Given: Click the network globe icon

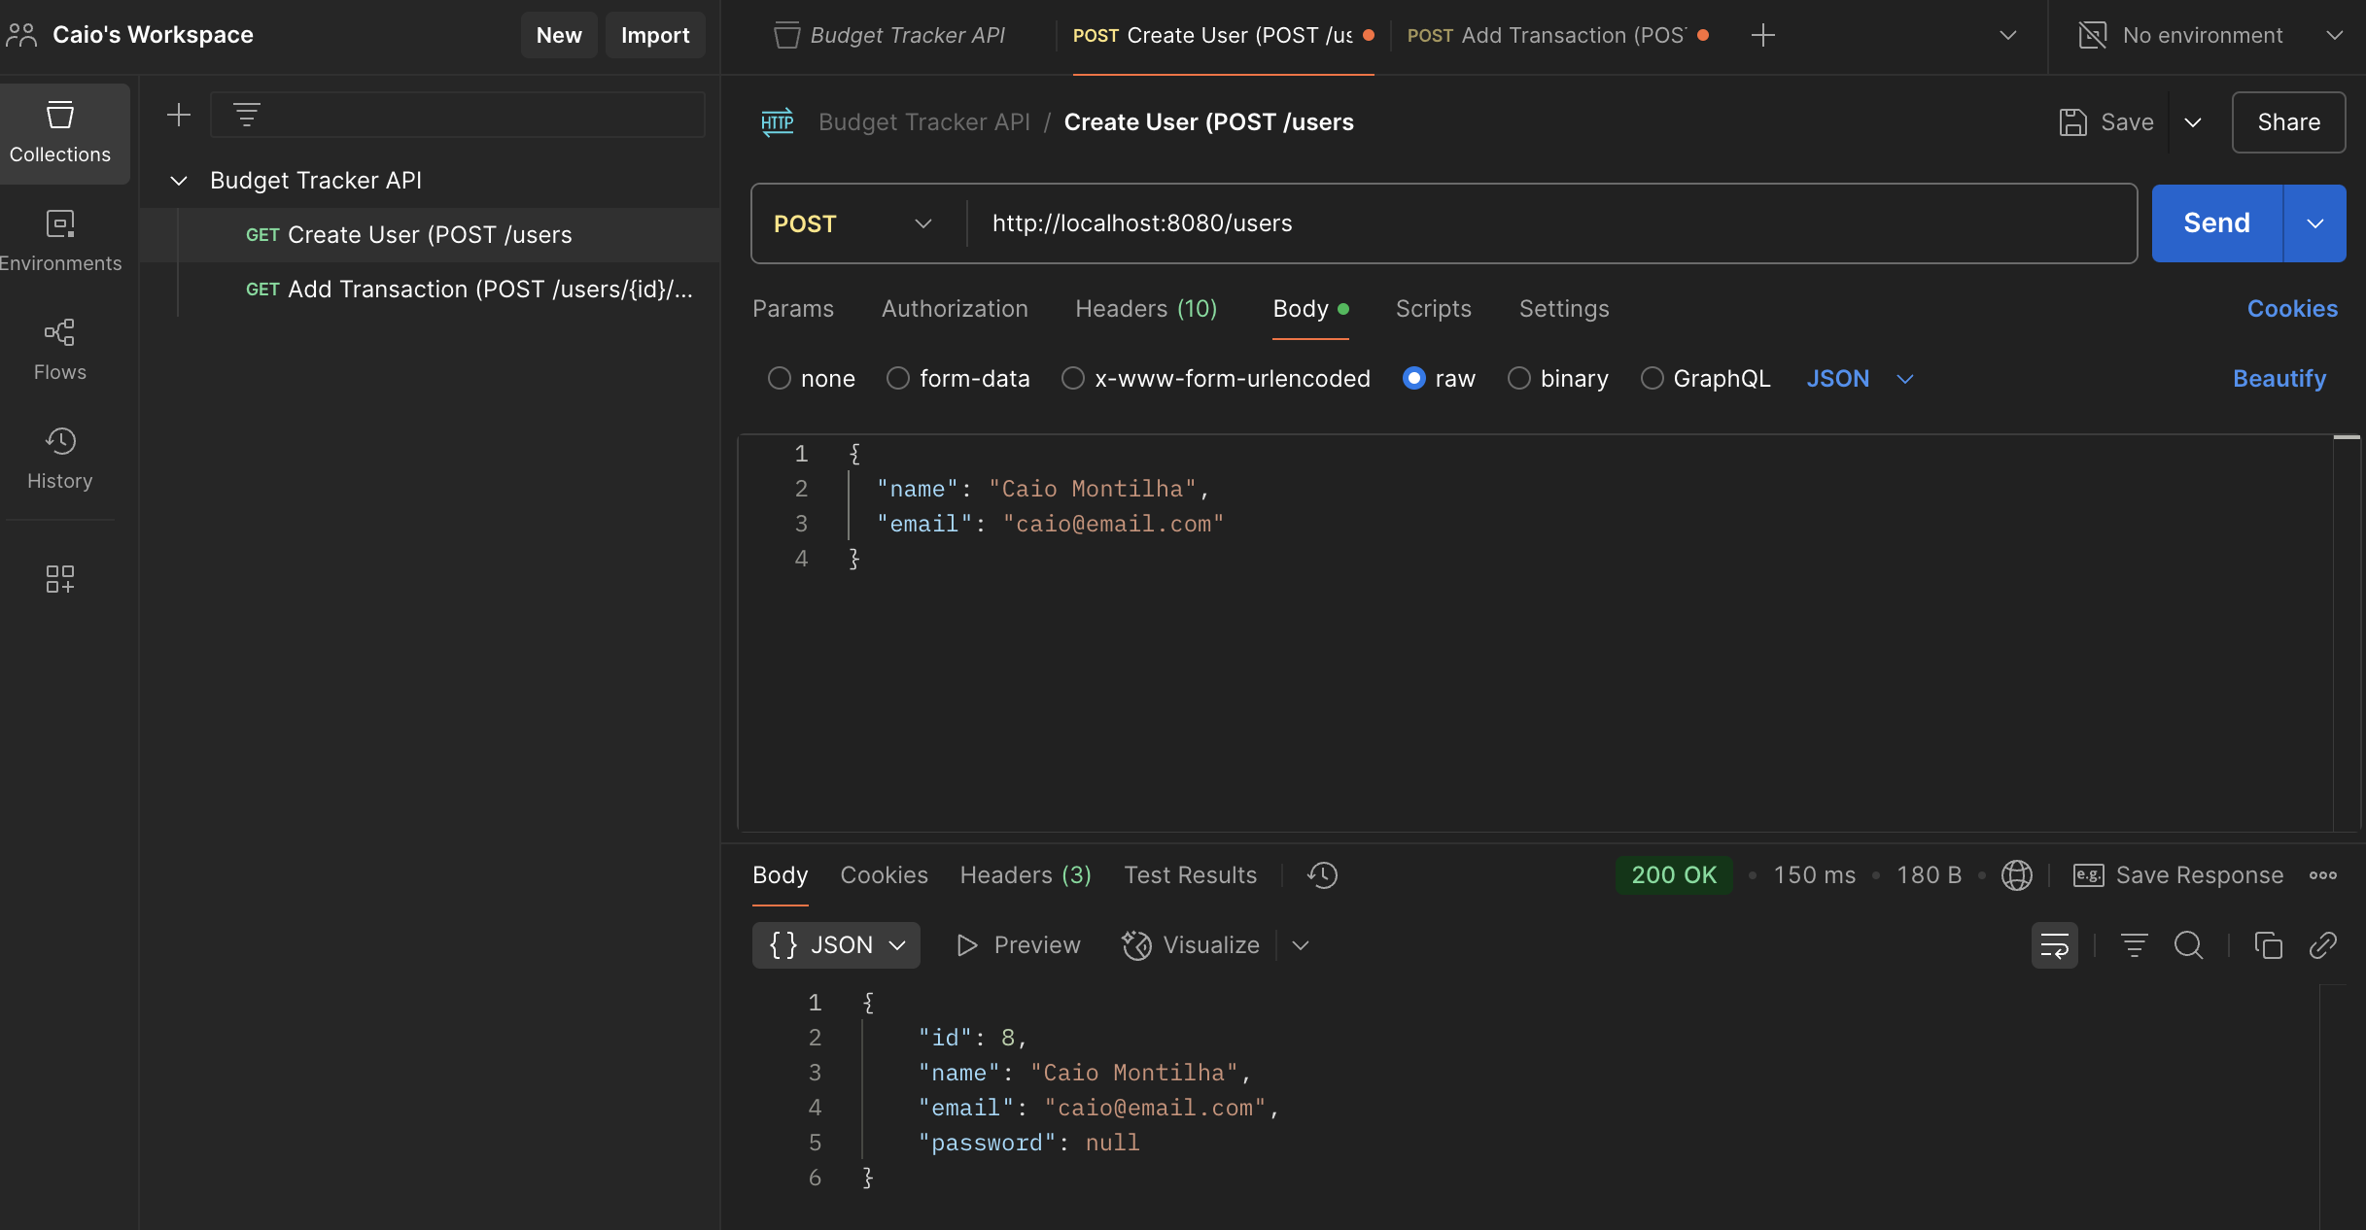Looking at the screenshot, I should [x=2017, y=875].
